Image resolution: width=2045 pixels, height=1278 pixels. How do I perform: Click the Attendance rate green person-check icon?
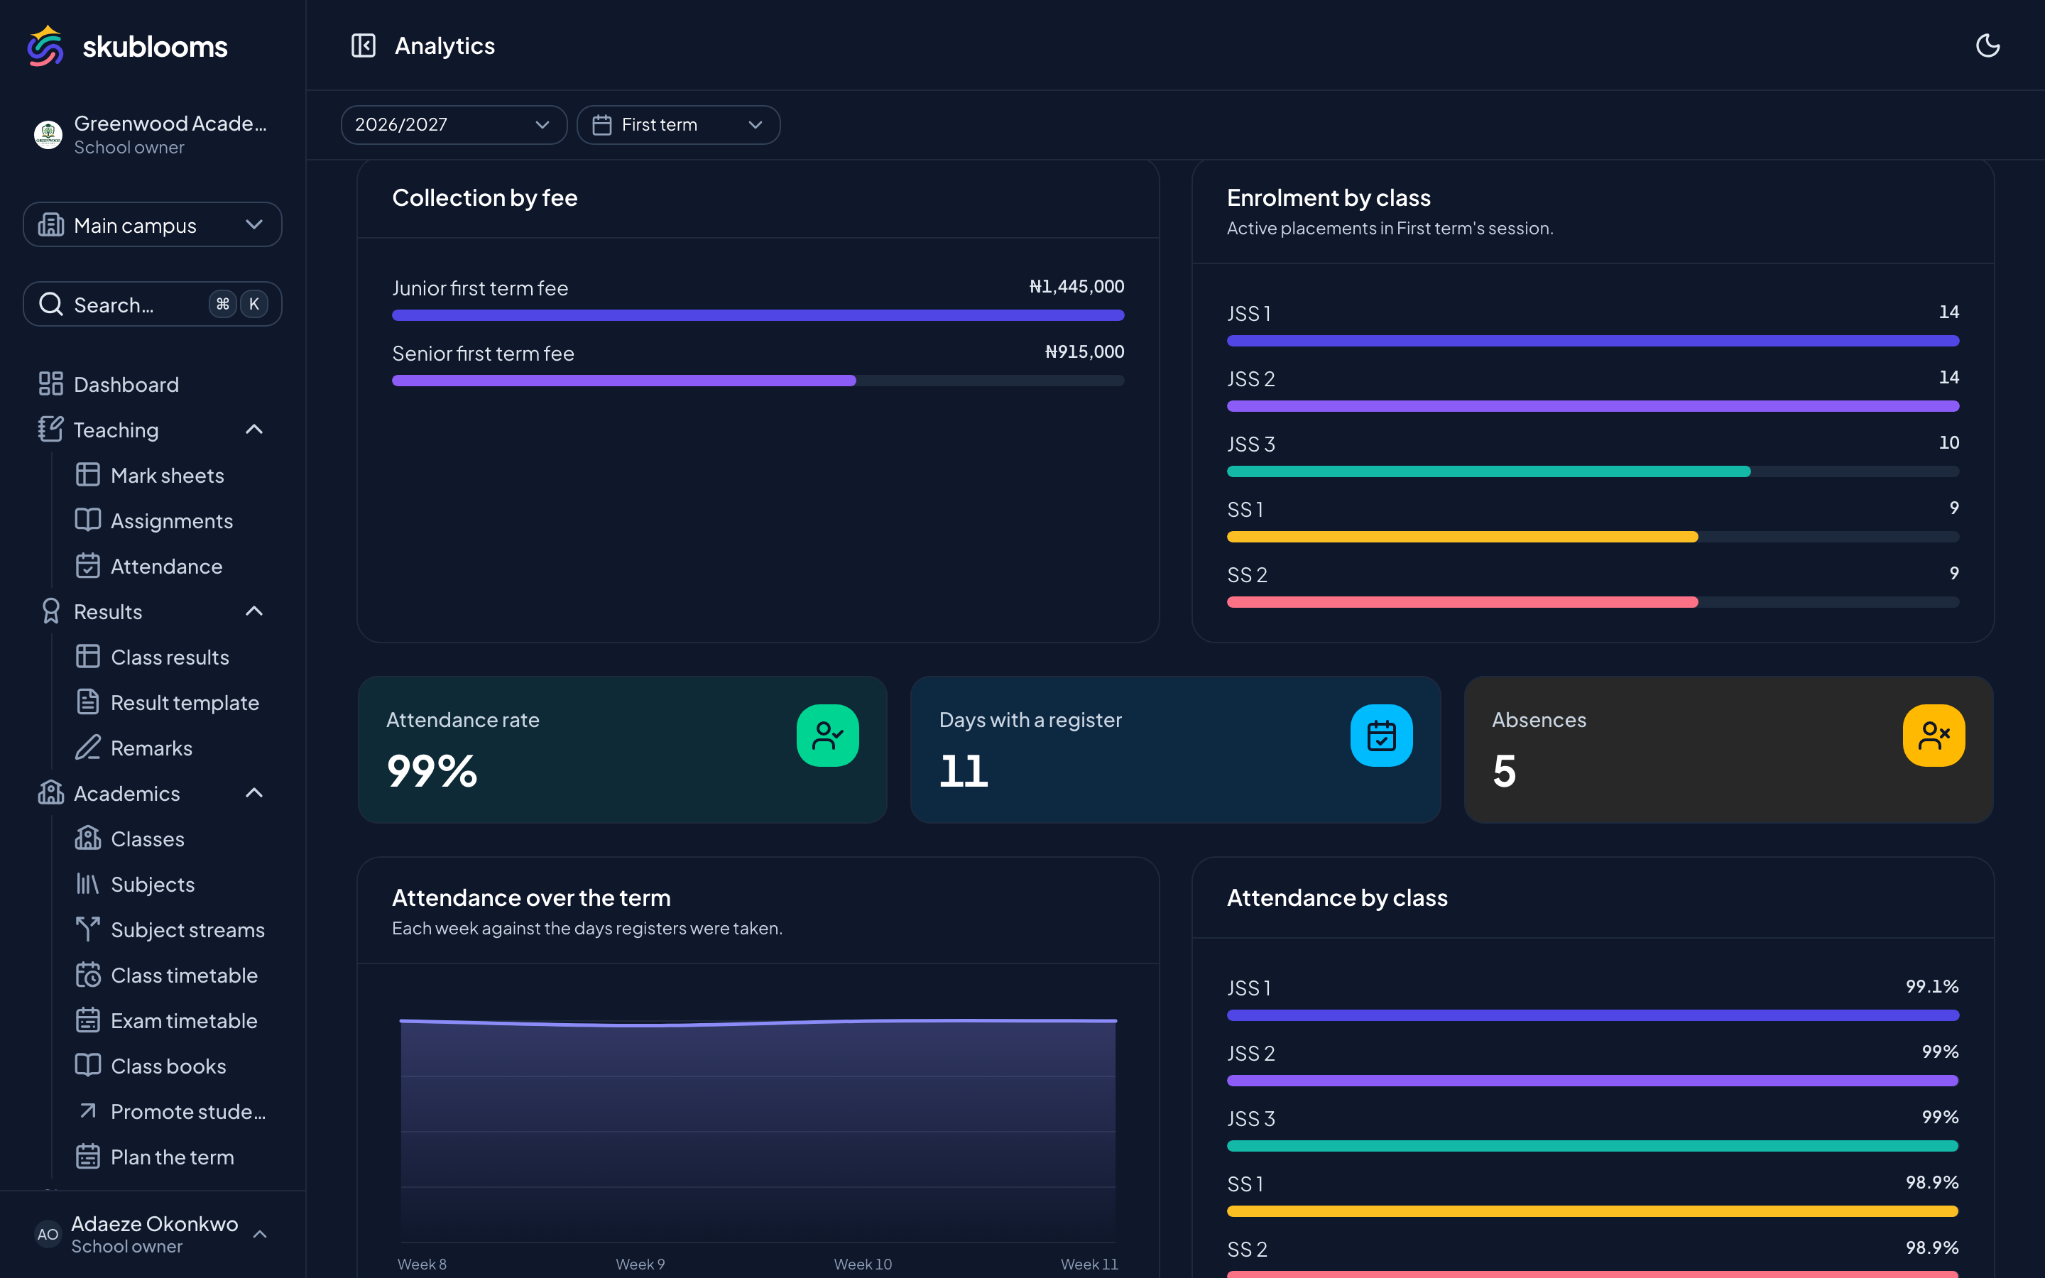pyautogui.click(x=827, y=736)
